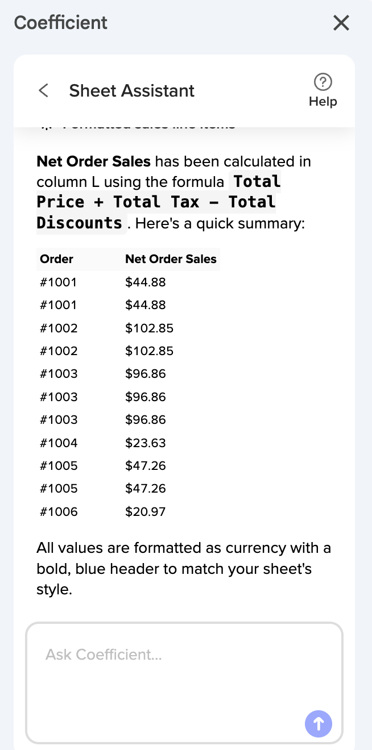Image resolution: width=372 pixels, height=750 pixels.
Task: Open Help via the question mark icon
Action: pos(323,82)
